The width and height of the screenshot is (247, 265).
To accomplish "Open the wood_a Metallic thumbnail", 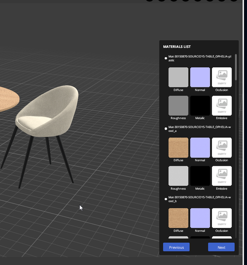I will pyautogui.click(x=200, y=176).
